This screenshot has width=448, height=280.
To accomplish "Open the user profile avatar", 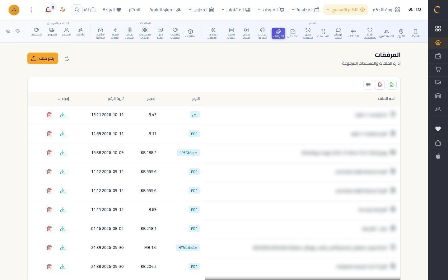I will point(14,10).
